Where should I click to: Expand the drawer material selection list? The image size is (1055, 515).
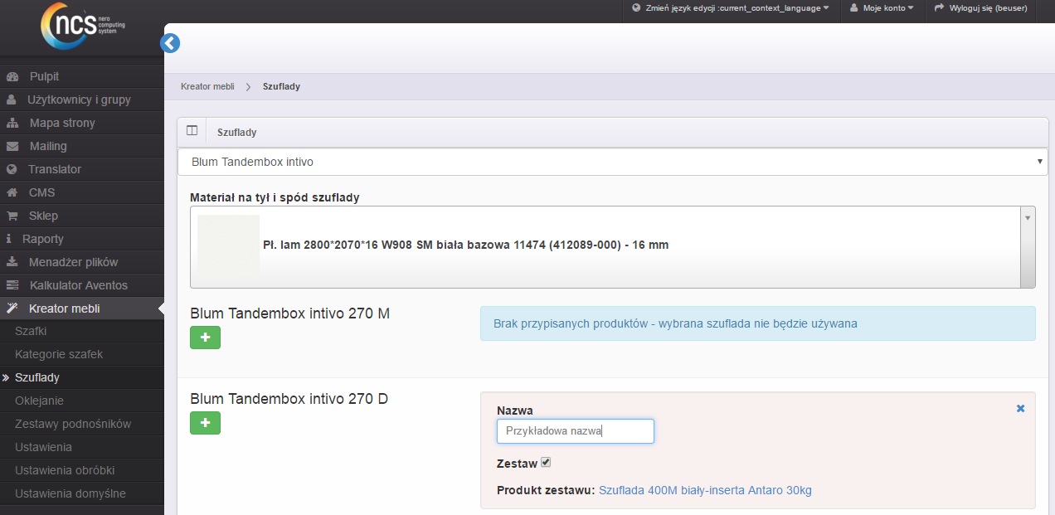pos(1028,217)
